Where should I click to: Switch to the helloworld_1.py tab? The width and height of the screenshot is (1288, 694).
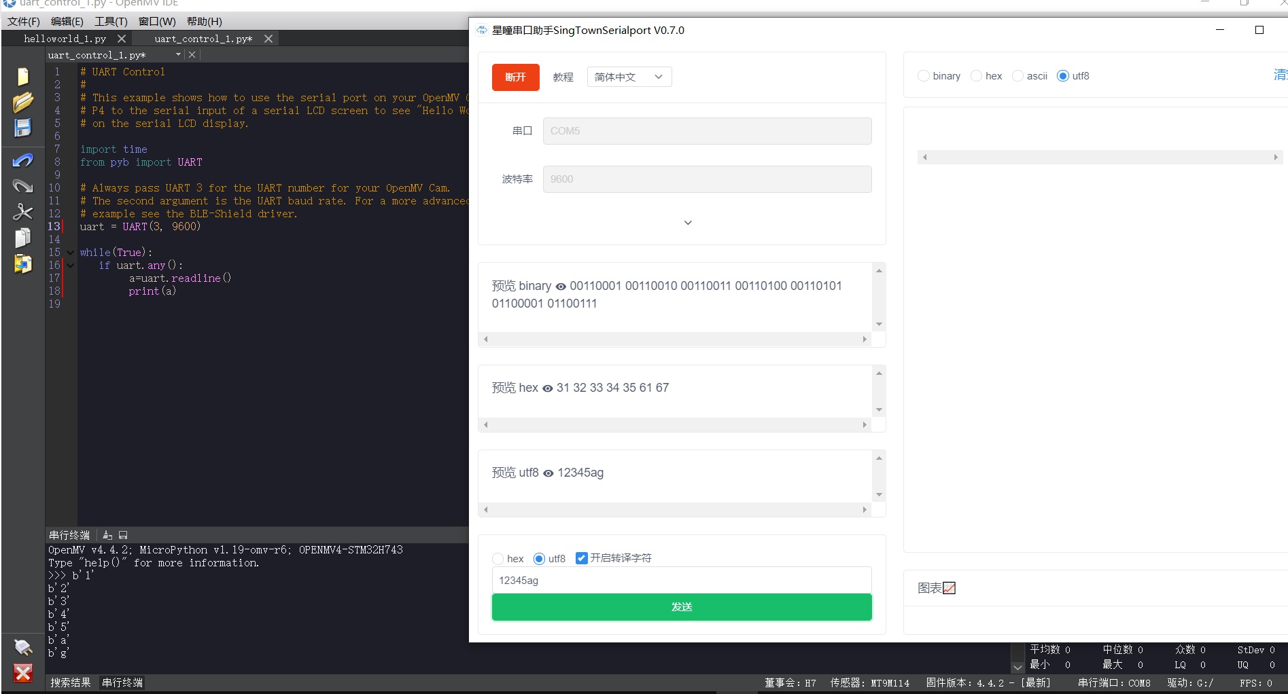[65, 39]
